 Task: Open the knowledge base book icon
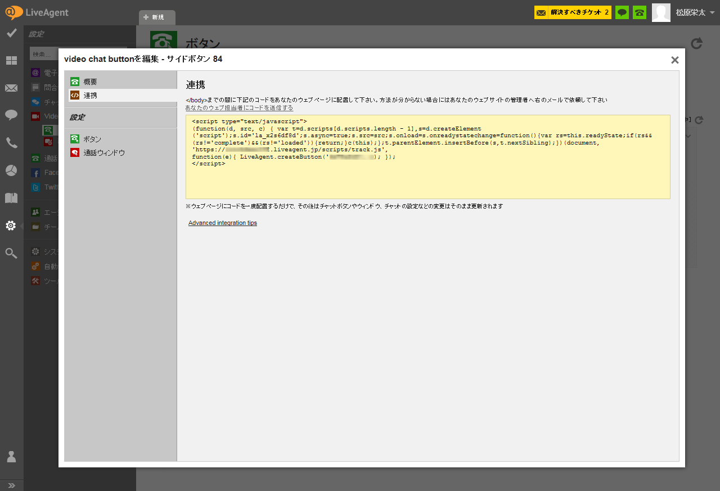coord(11,198)
